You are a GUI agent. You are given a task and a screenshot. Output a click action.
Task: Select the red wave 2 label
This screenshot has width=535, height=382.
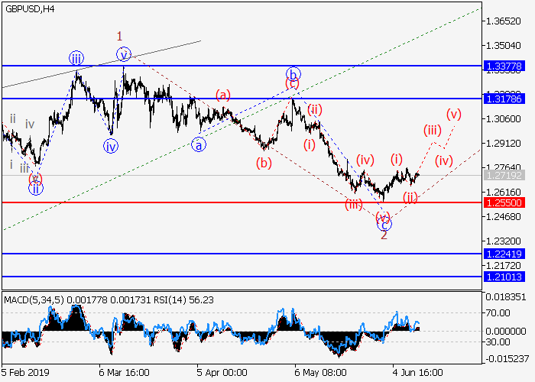tap(384, 235)
